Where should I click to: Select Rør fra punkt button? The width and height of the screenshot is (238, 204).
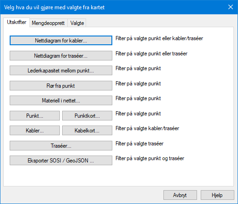[61, 85]
